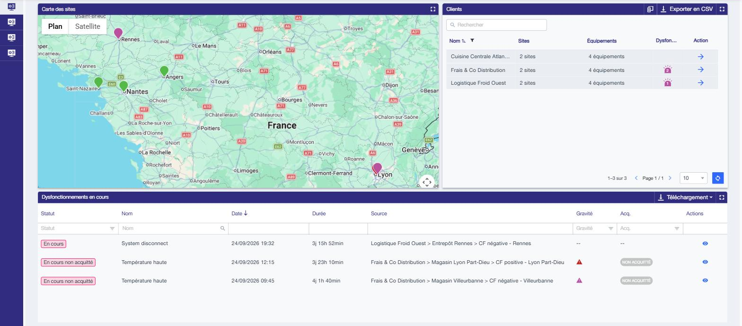Expand Dysfonctionnements en cours panel to fullscreen
The height and width of the screenshot is (326, 742).
click(722, 197)
